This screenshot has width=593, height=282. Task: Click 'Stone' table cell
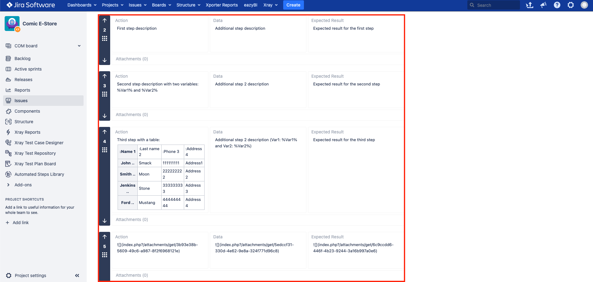149,189
